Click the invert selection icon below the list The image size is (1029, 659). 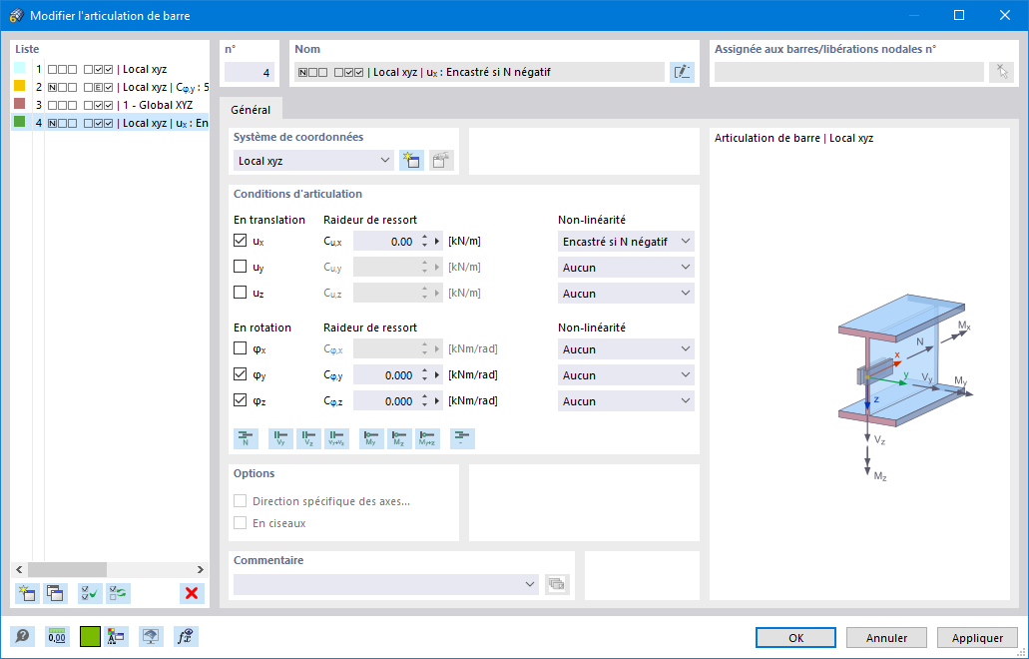tap(118, 593)
